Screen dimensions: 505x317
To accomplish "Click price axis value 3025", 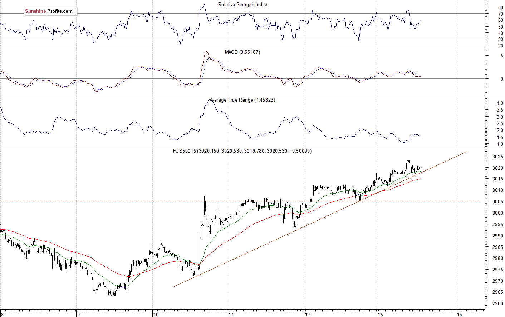I will pyautogui.click(x=497, y=157).
